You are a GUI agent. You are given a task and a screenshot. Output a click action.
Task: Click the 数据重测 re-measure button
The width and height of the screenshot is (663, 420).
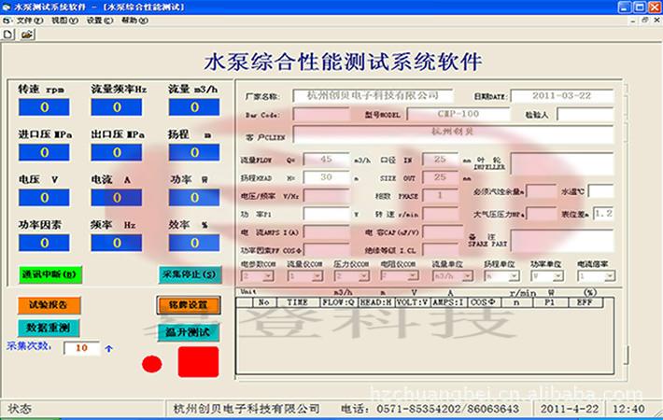pos(49,328)
